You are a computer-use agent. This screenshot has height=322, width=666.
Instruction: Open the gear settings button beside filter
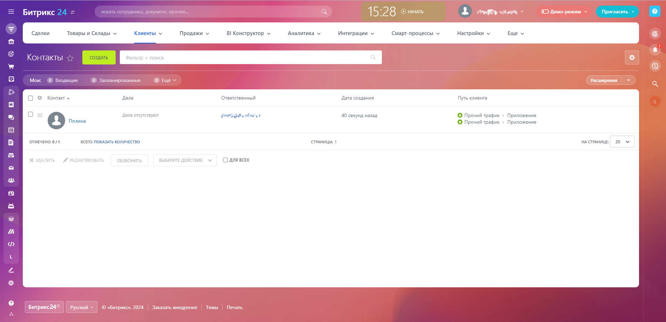point(632,57)
